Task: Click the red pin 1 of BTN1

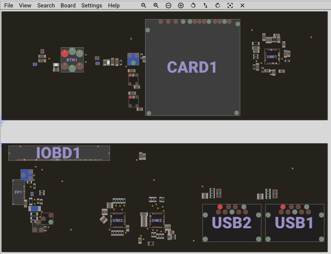Action: 65,54
